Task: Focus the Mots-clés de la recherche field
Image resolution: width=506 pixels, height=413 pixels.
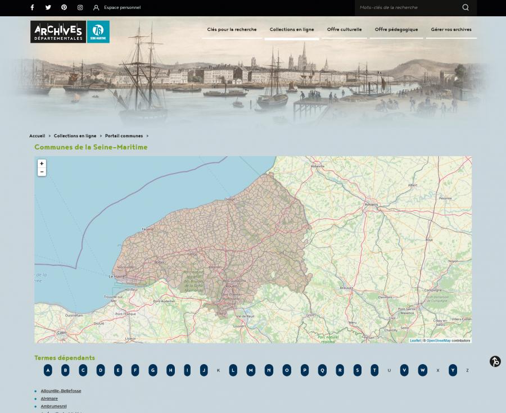Action: (408, 7)
